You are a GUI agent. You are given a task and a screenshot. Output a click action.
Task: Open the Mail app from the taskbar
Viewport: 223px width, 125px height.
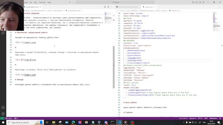67,122
